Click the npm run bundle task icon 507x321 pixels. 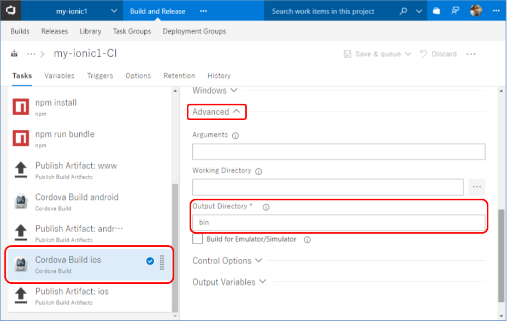(21, 138)
